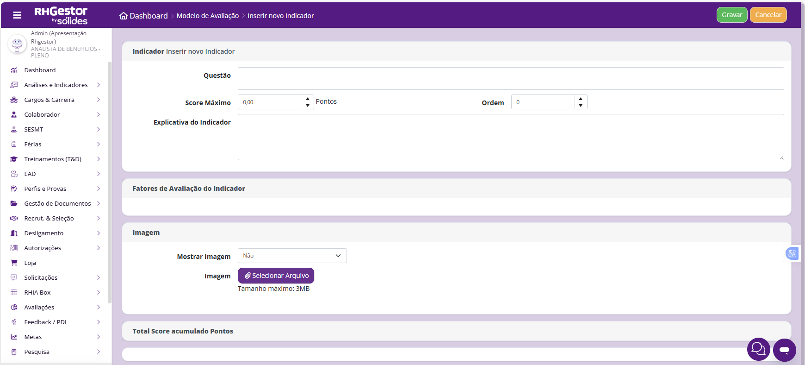
Task: Click the Dashboard home icon in breadcrumb
Action: coord(124,16)
